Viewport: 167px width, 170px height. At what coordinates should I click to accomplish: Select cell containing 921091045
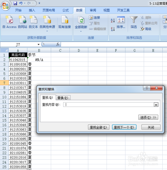18,144
